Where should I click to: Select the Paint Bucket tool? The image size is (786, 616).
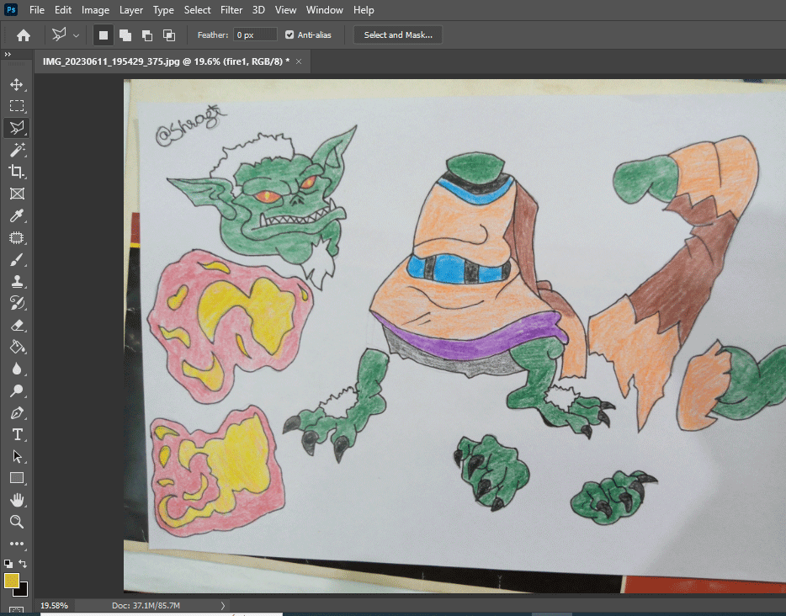click(17, 347)
